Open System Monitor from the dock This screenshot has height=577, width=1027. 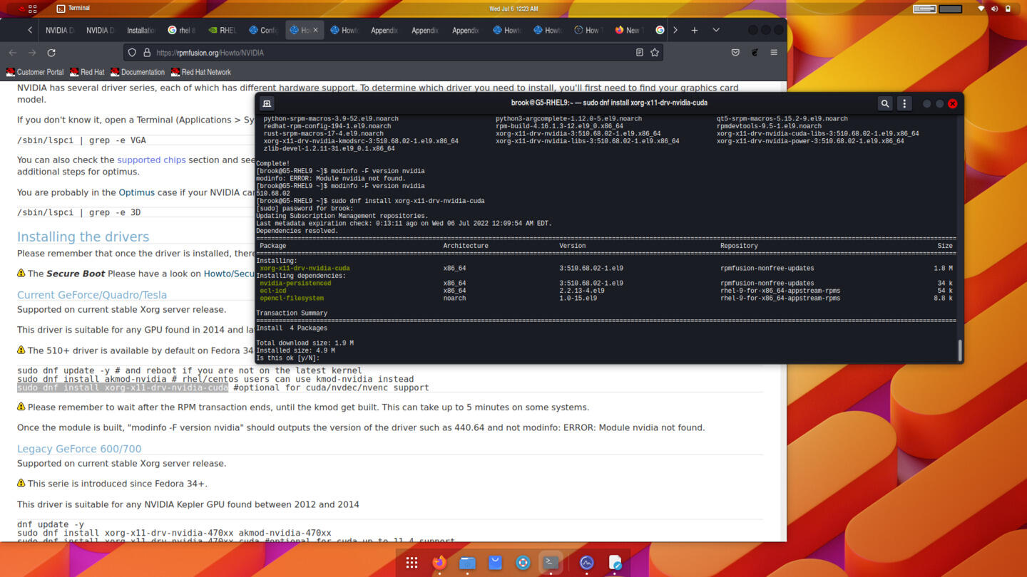pos(587,563)
